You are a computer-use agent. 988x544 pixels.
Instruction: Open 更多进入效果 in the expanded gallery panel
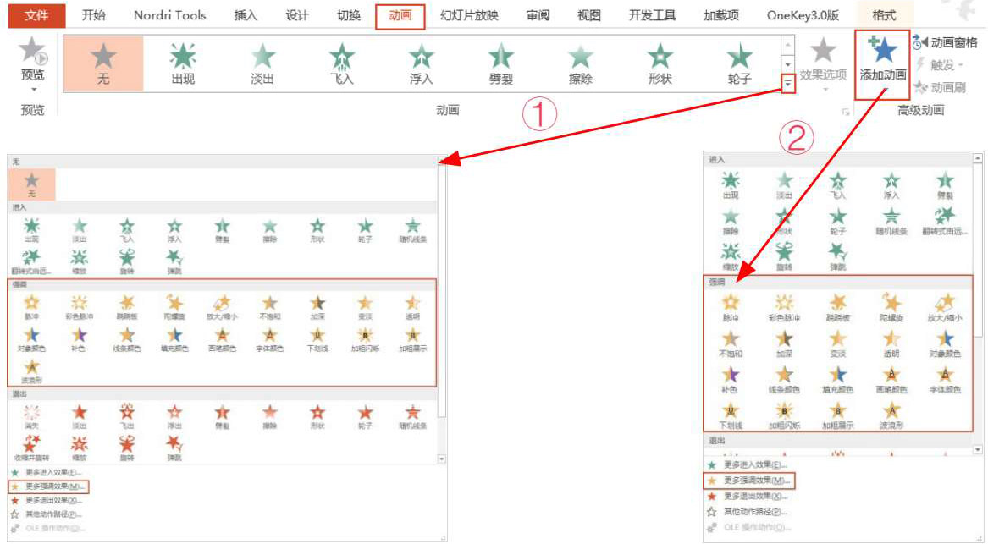pos(48,472)
